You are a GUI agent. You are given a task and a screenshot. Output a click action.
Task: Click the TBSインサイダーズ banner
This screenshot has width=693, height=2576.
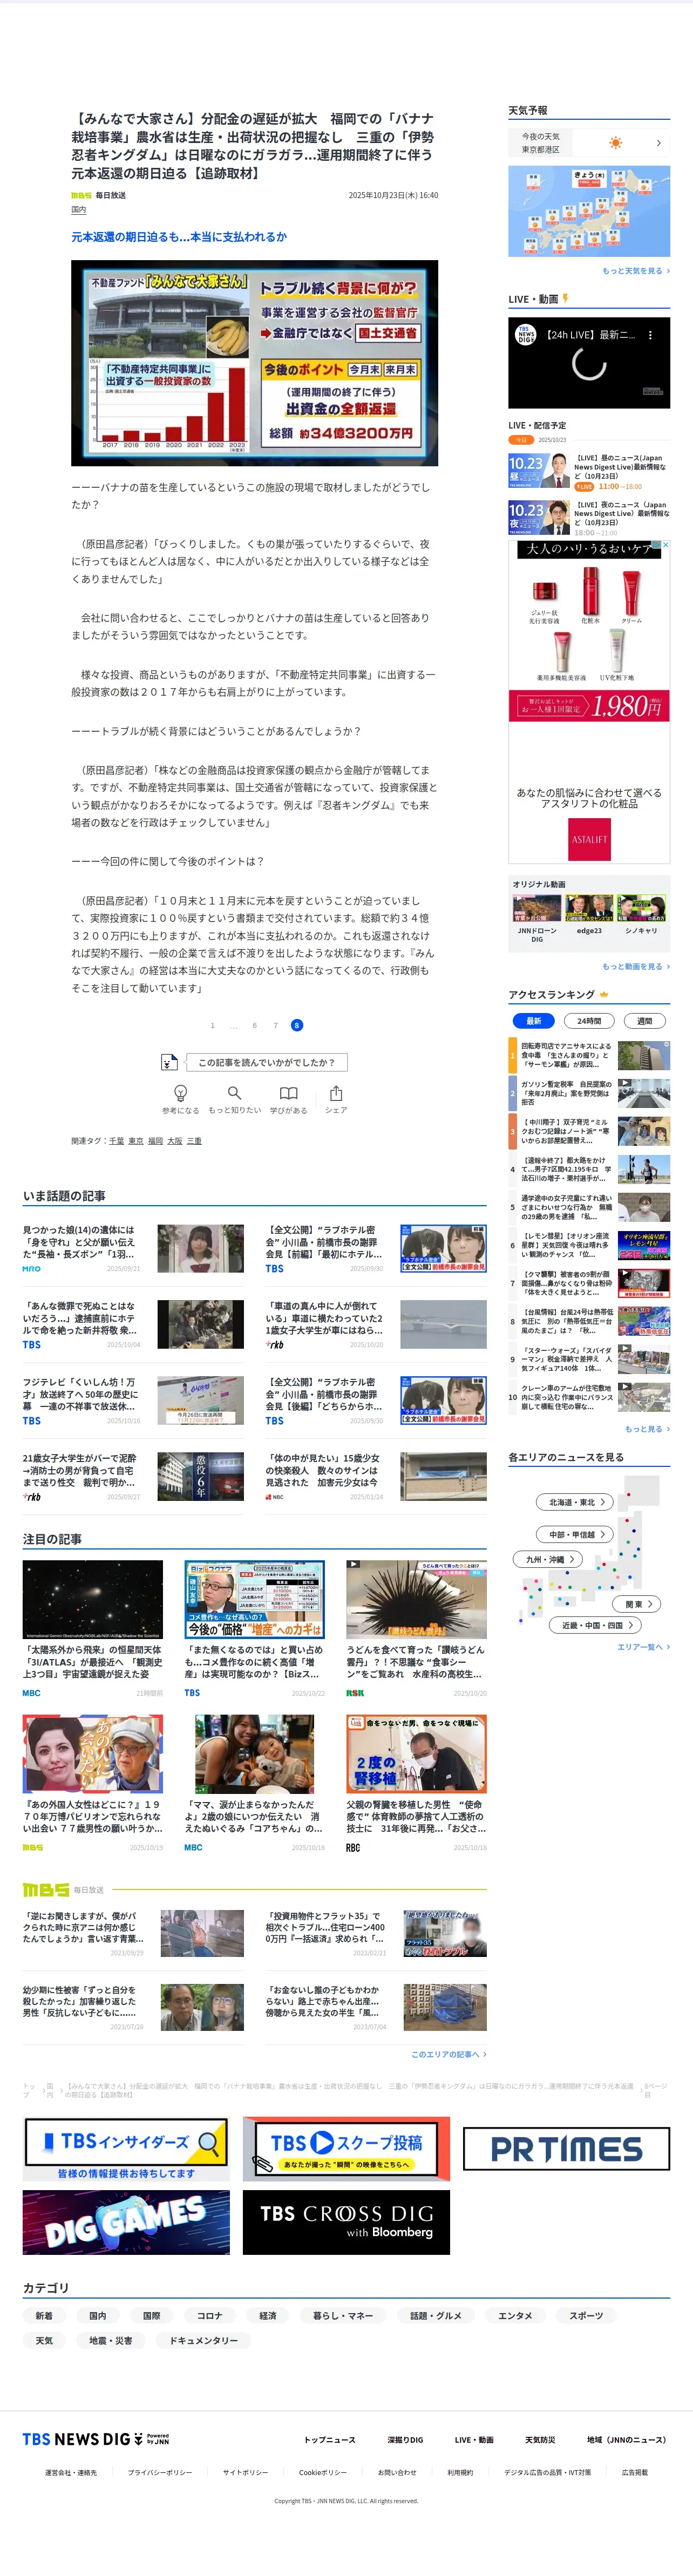[126, 2149]
